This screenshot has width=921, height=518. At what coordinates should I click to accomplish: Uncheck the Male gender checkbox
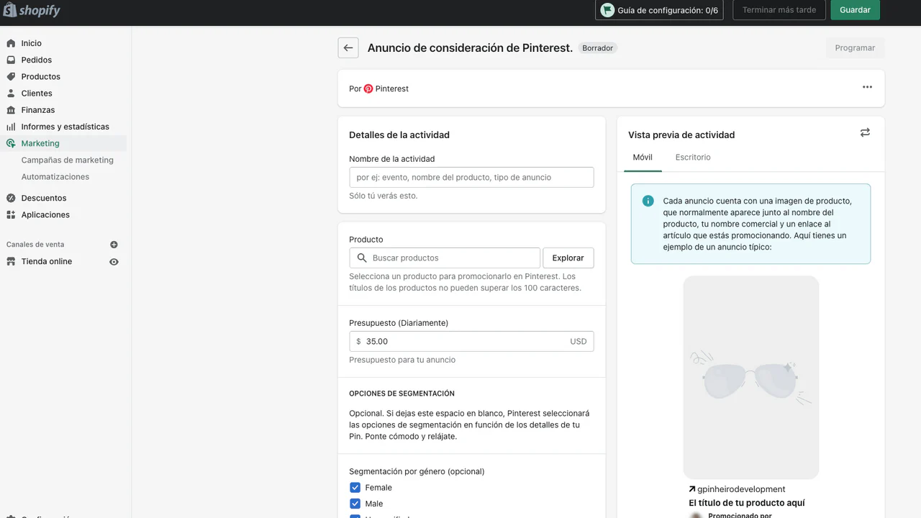[355, 504]
